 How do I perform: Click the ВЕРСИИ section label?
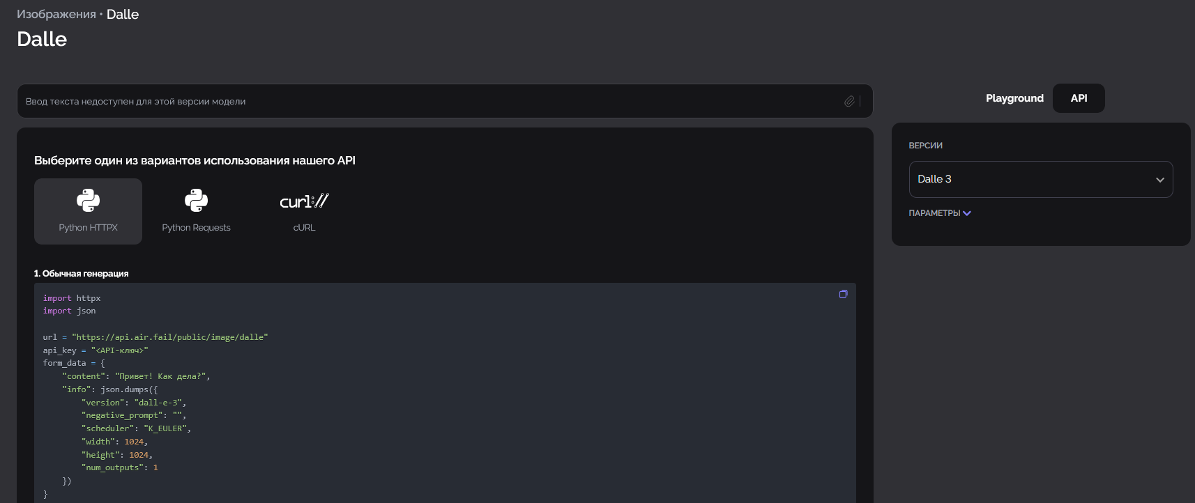925,146
